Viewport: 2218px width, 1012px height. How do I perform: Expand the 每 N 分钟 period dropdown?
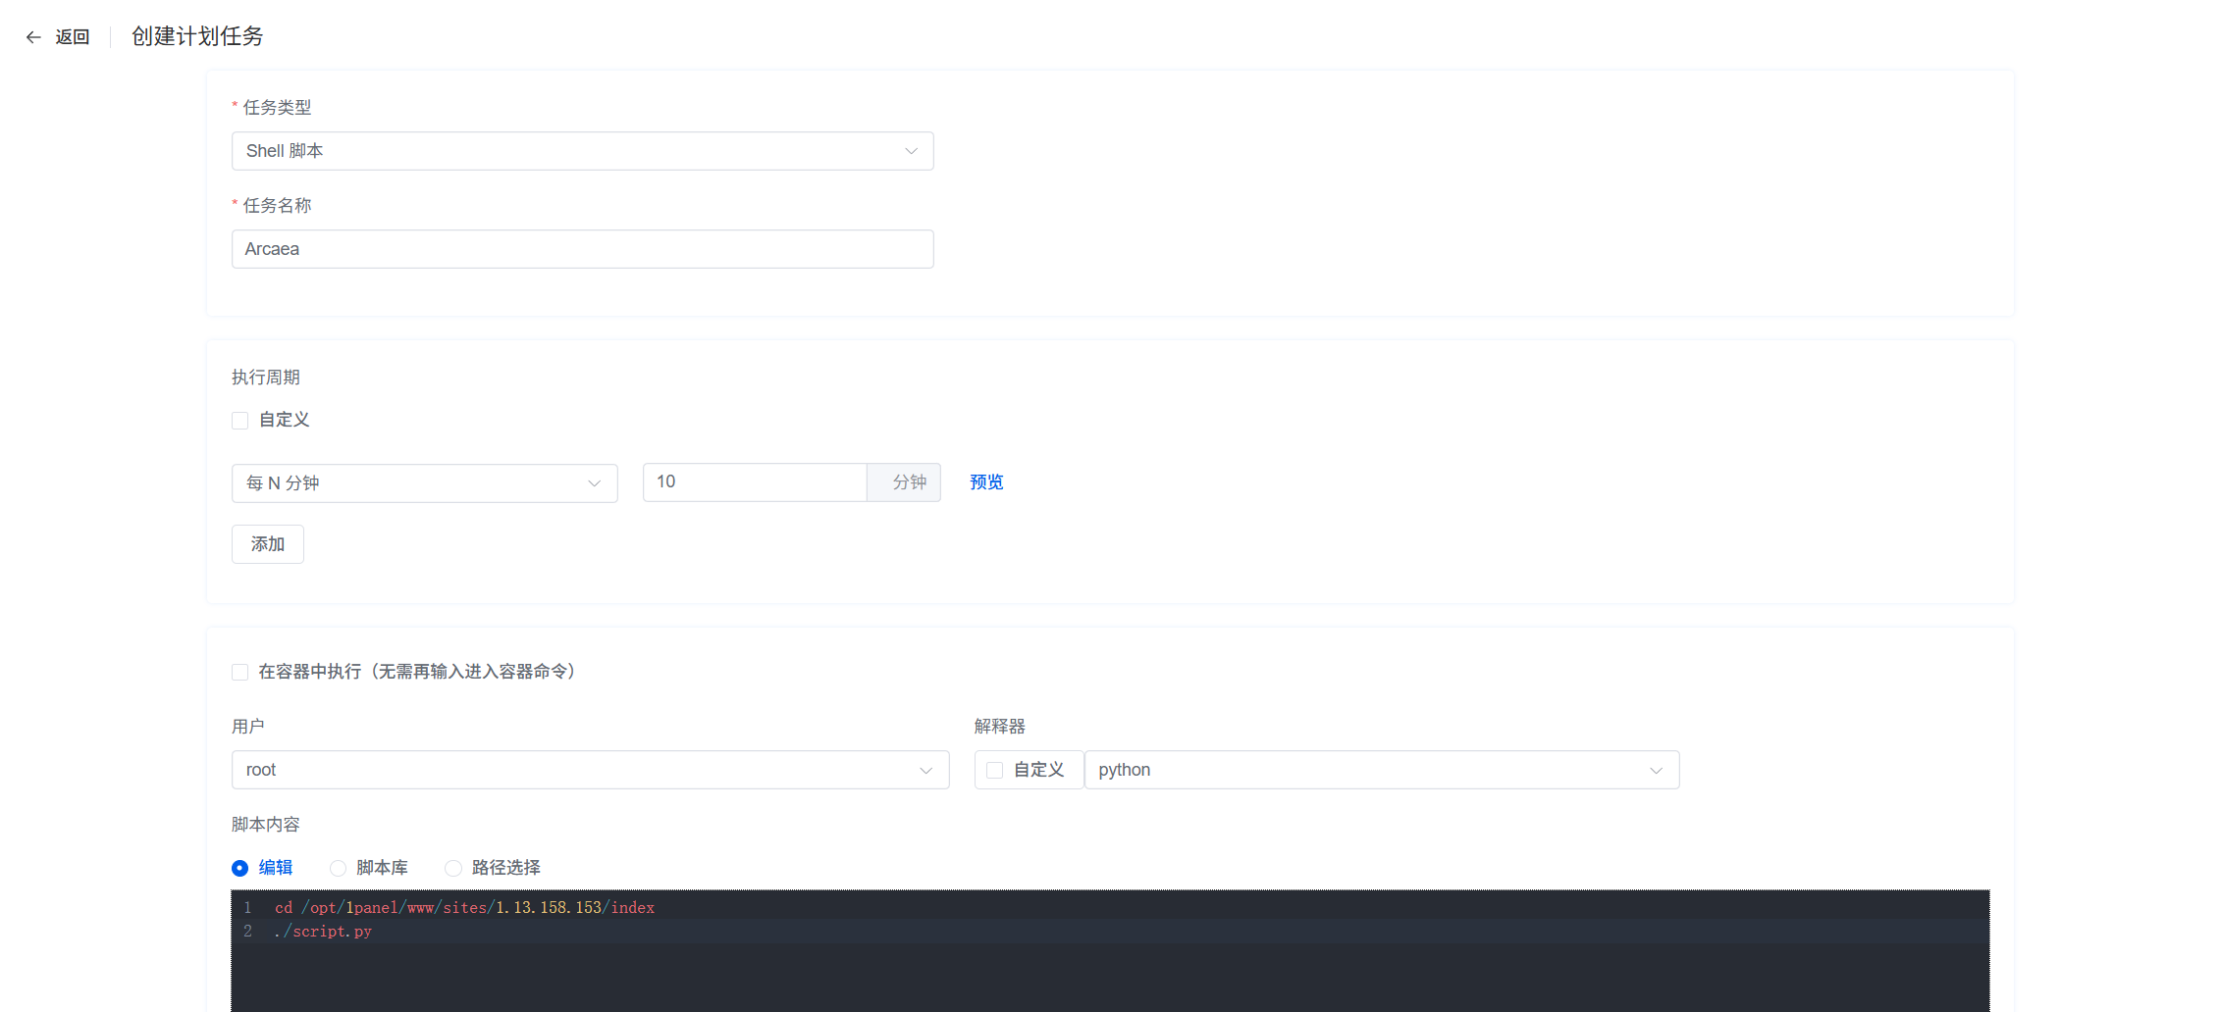412,483
